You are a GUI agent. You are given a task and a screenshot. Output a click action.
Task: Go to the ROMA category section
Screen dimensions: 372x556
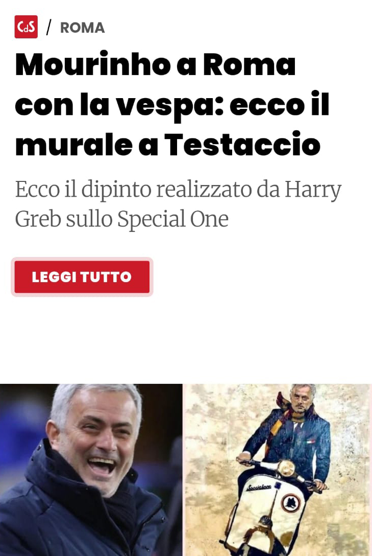click(82, 28)
